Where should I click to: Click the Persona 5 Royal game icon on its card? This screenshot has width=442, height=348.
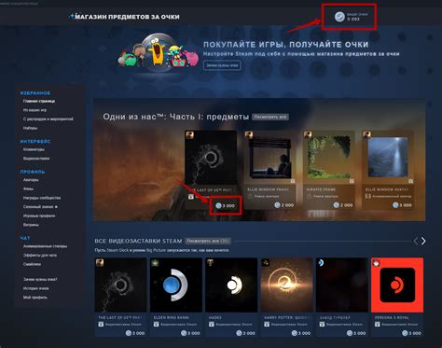tap(376, 262)
